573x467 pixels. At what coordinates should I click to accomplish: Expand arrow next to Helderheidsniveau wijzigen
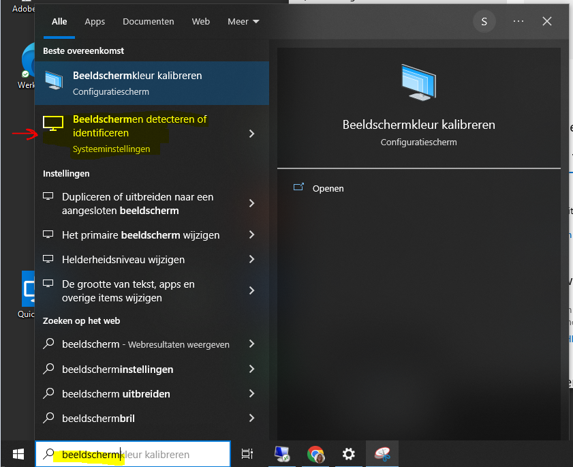click(251, 259)
